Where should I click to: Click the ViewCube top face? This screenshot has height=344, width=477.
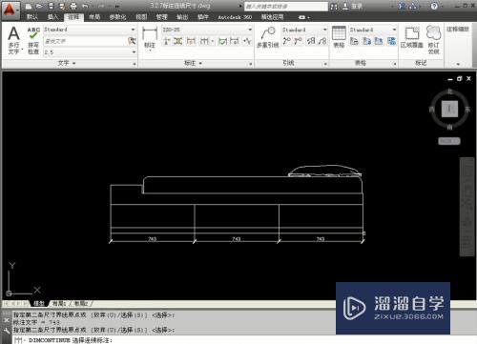pyautogui.click(x=449, y=109)
